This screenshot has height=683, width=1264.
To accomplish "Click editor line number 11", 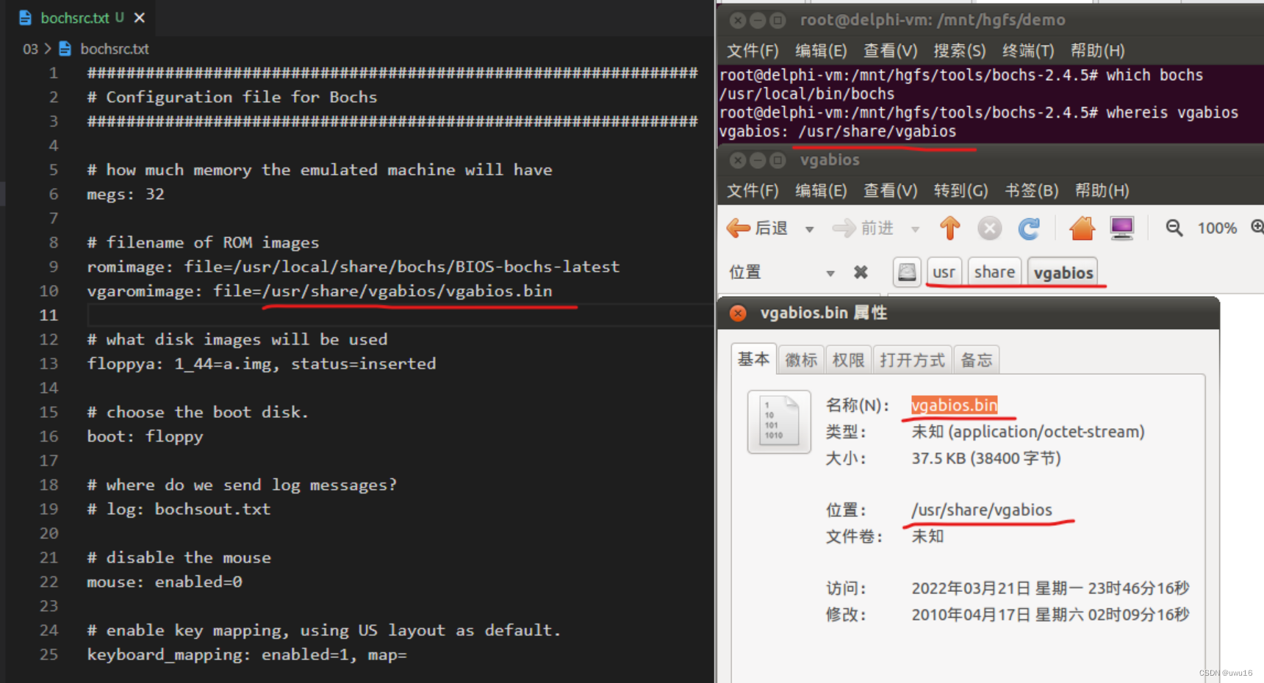I will click(x=49, y=315).
